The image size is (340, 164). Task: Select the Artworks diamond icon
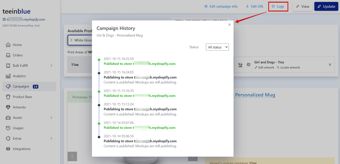tap(8, 107)
